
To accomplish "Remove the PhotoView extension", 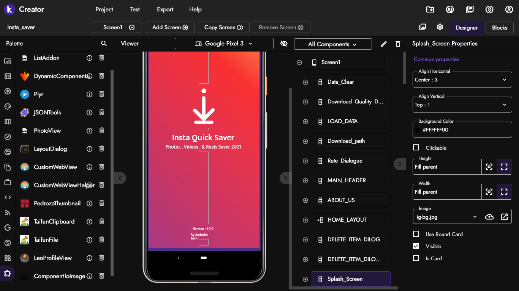I will (101, 131).
